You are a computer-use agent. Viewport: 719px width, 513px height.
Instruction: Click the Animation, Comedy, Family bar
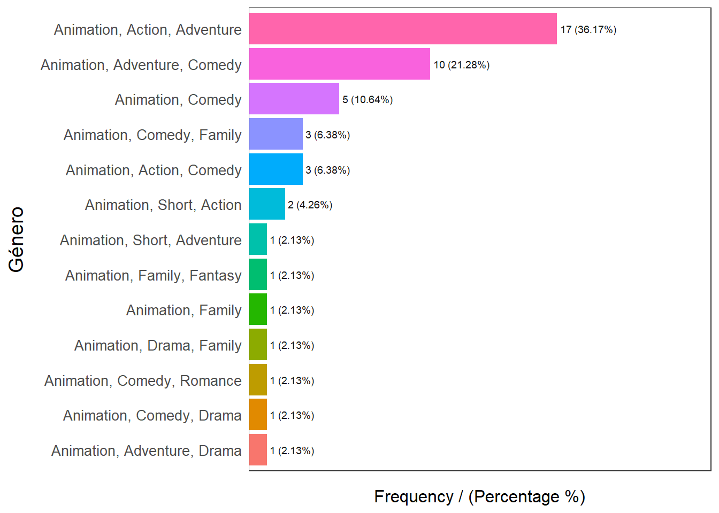[276, 134]
